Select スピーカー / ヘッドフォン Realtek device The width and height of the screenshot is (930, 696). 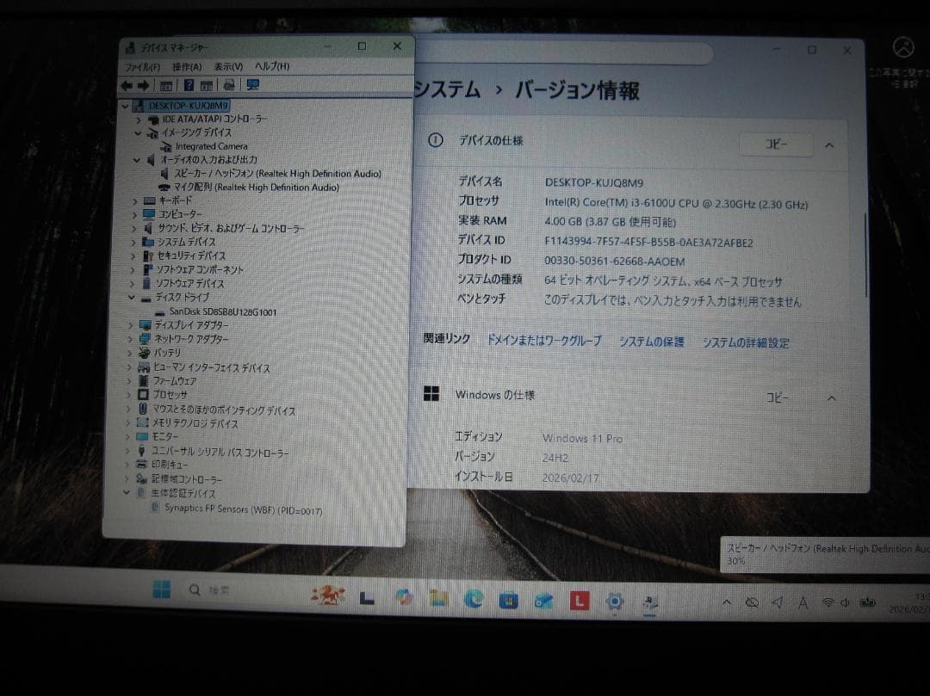[x=277, y=174]
